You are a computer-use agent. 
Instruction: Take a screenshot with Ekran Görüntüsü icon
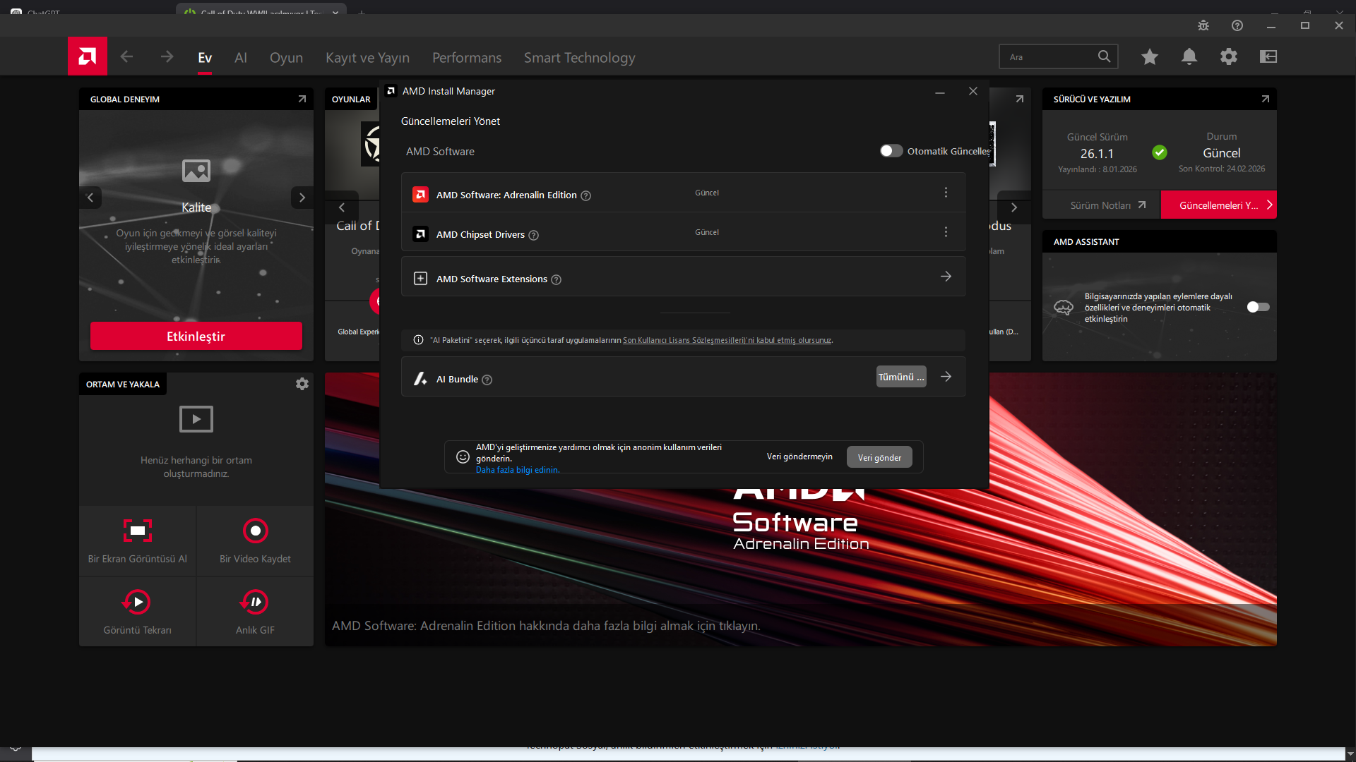138,531
